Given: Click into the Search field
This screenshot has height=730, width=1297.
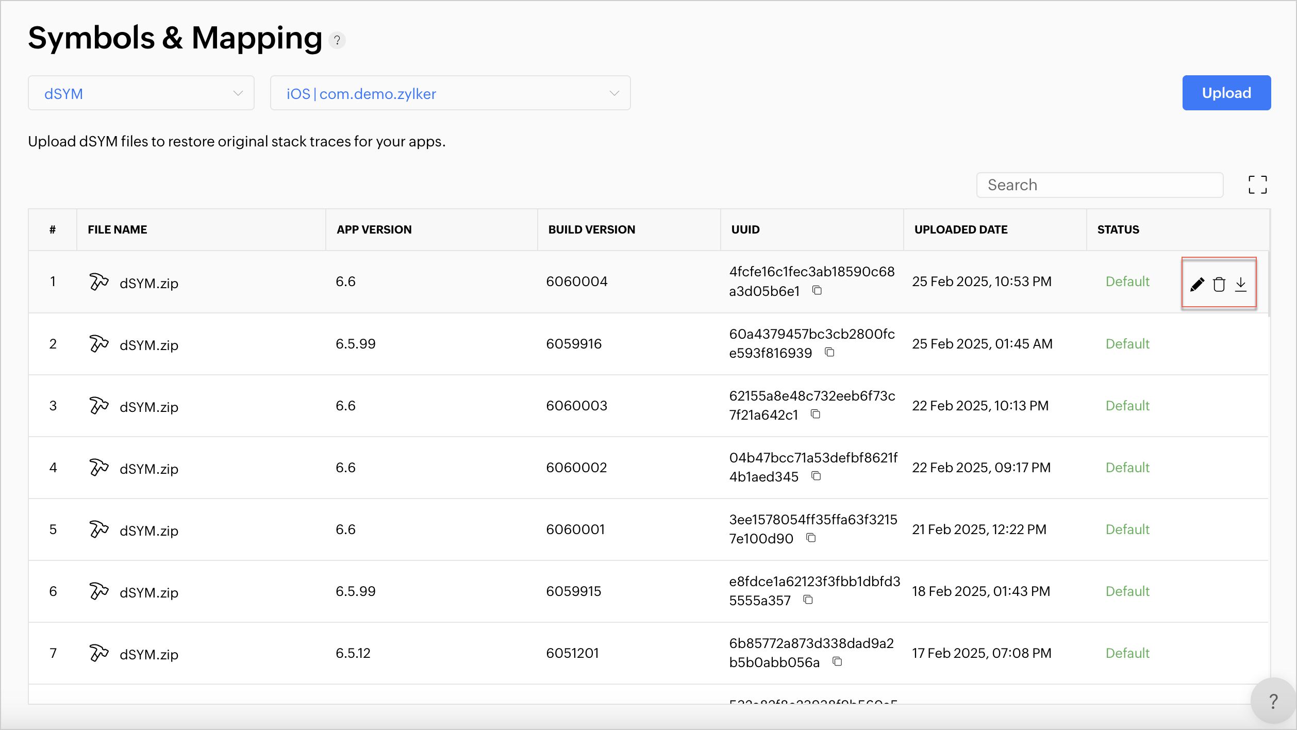Looking at the screenshot, I should [1099, 185].
